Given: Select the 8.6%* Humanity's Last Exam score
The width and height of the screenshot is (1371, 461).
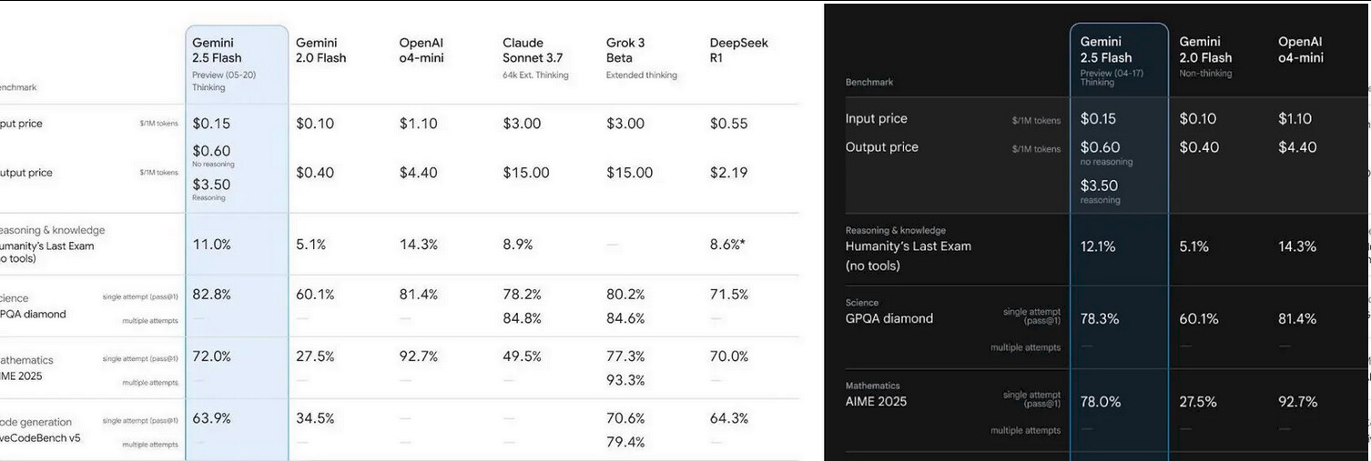Looking at the screenshot, I should 727,245.
